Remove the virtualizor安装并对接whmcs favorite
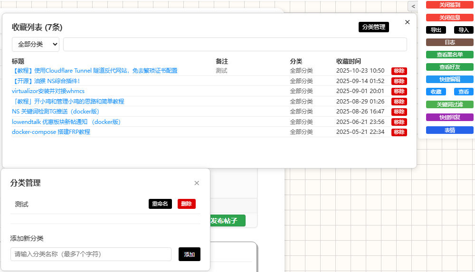 [399, 91]
